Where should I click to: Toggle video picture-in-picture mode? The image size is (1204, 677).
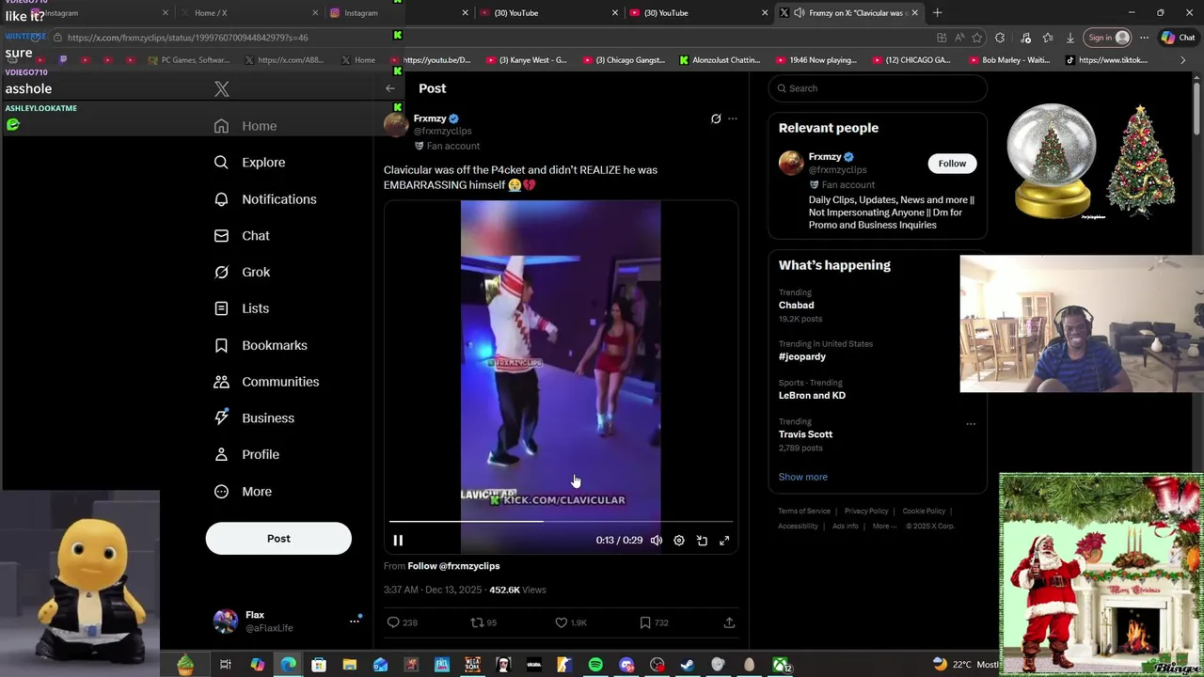pos(702,541)
